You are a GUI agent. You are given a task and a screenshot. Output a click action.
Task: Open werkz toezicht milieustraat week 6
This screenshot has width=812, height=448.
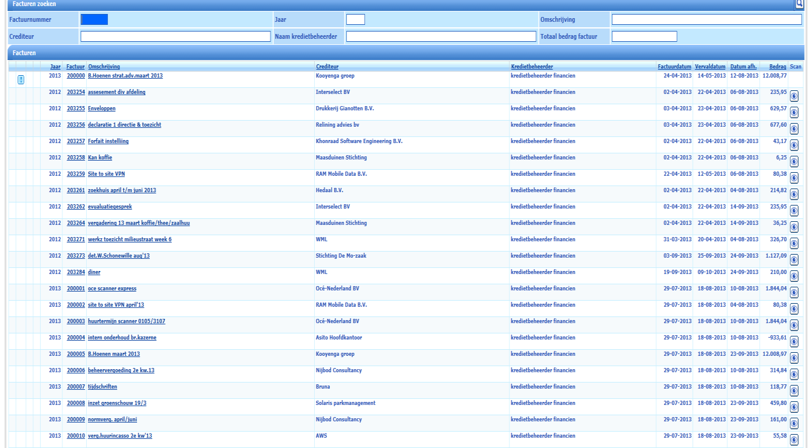[130, 239]
